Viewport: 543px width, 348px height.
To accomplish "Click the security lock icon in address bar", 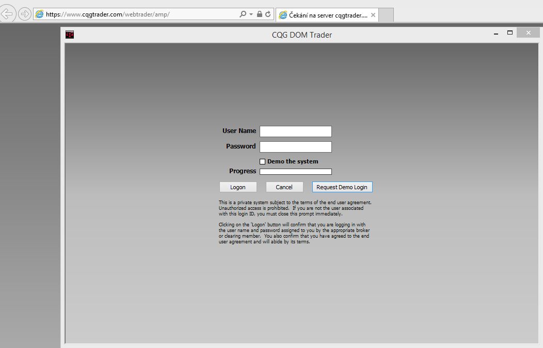I will [x=260, y=14].
